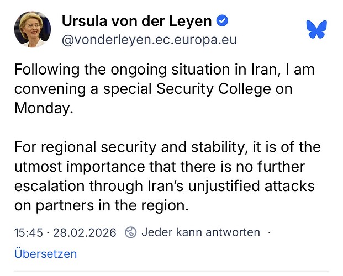Tap the line 'escalation through Iran's unjustified attacks'

pos(165,184)
